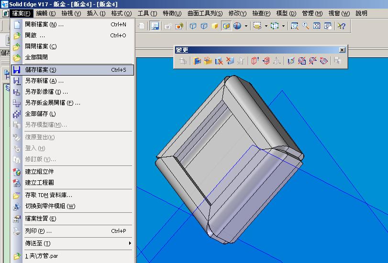Click the first blue-and-orange icon in 變更 toolbar
Image resolution: width=388 pixels, height=263 pixels.
point(197,61)
